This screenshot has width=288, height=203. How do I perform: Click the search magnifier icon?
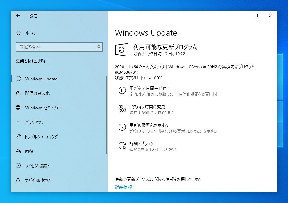(x=98, y=47)
